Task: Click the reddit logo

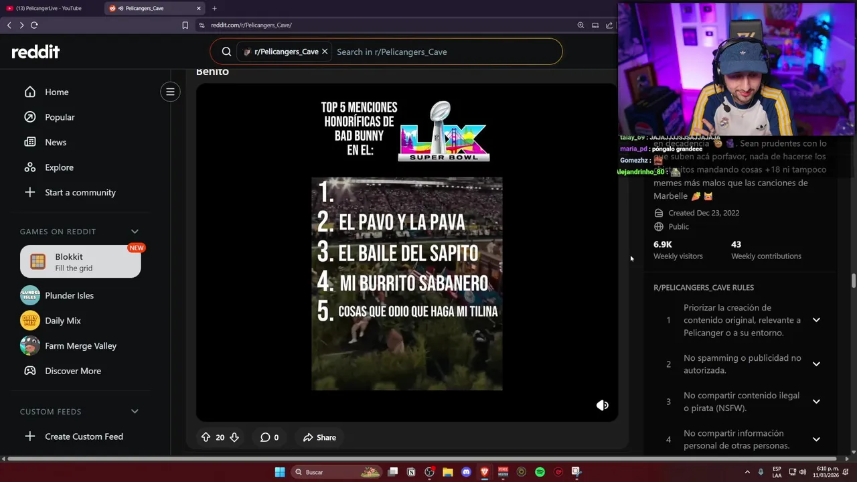Action: pyautogui.click(x=35, y=52)
